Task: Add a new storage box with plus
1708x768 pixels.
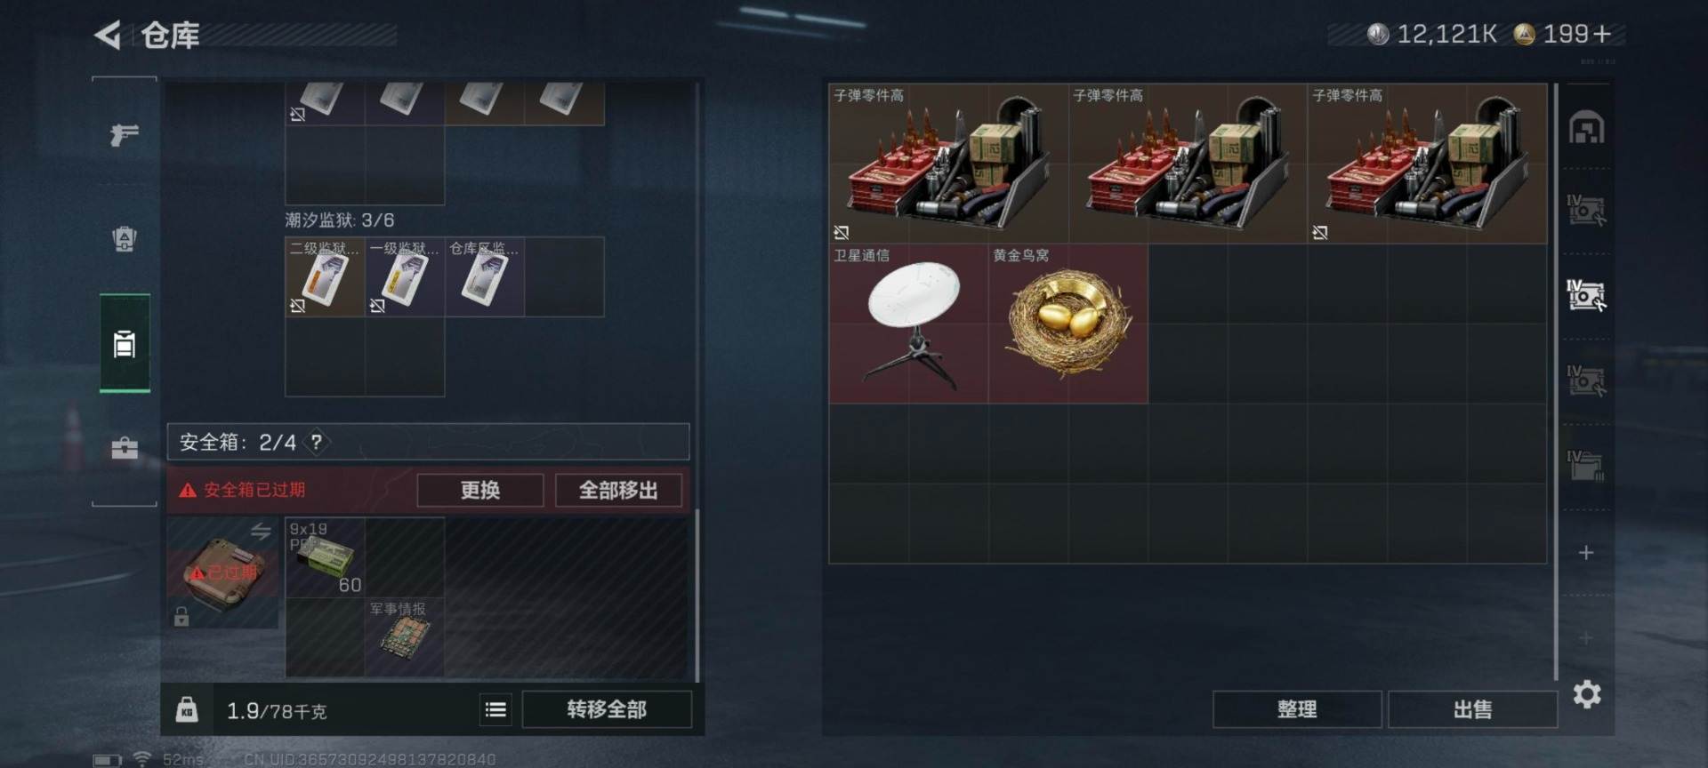Action: (1585, 553)
